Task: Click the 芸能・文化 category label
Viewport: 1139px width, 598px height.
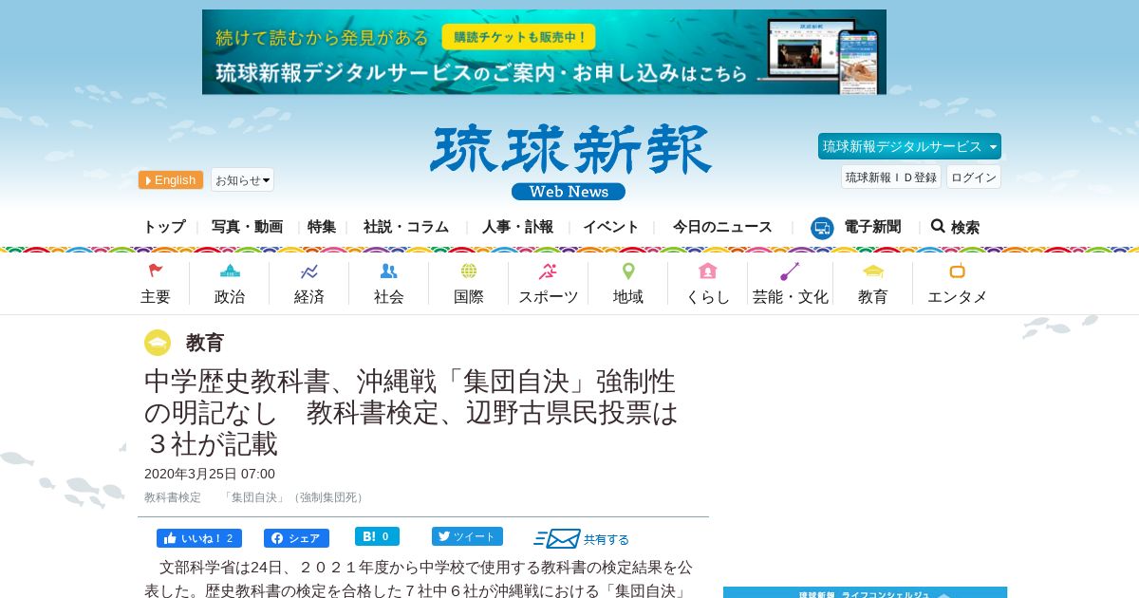Action: pos(791,297)
